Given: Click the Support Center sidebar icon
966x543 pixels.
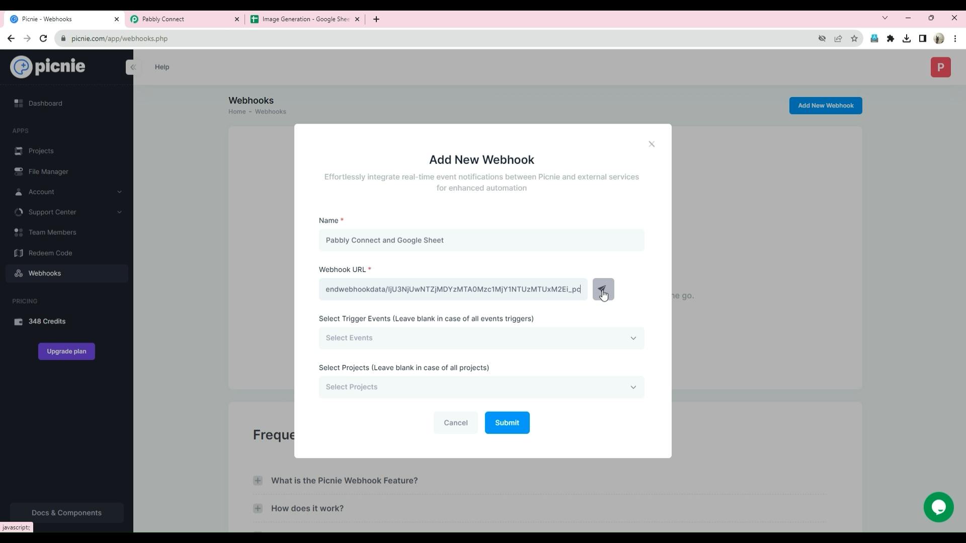Looking at the screenshot, I should [x=19, y=212].
